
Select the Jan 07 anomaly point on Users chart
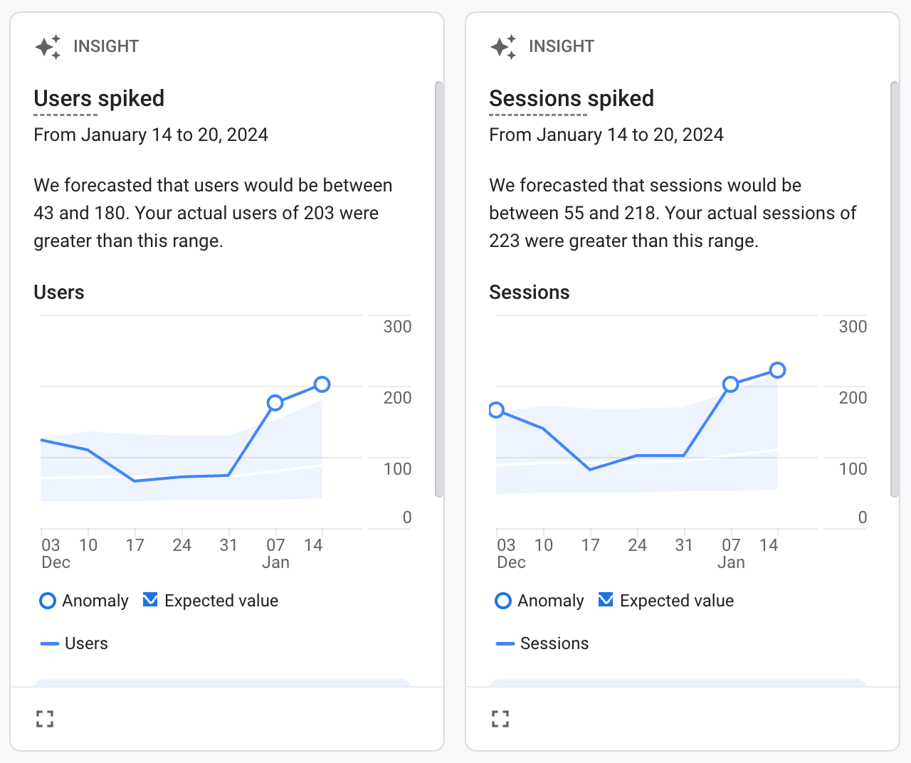[275, 403]
